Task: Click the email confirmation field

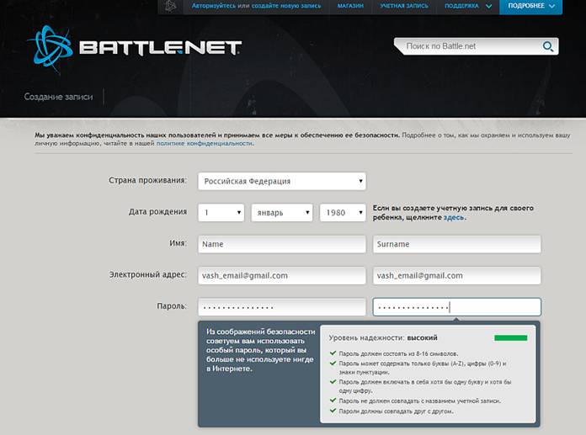Action: pos(456,276)
